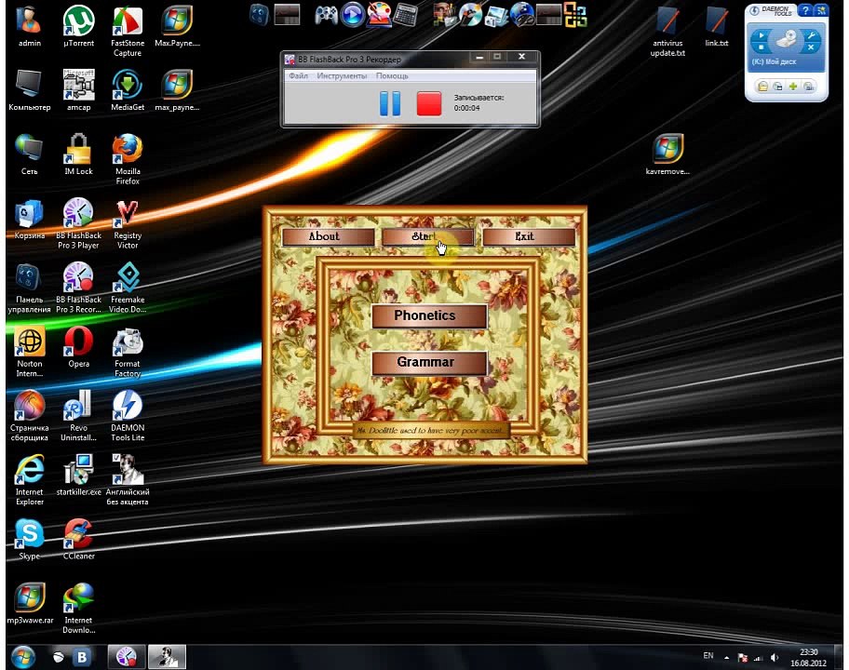Launch Format Factory from the desktop
849x670 pixels.
[128, 352]
